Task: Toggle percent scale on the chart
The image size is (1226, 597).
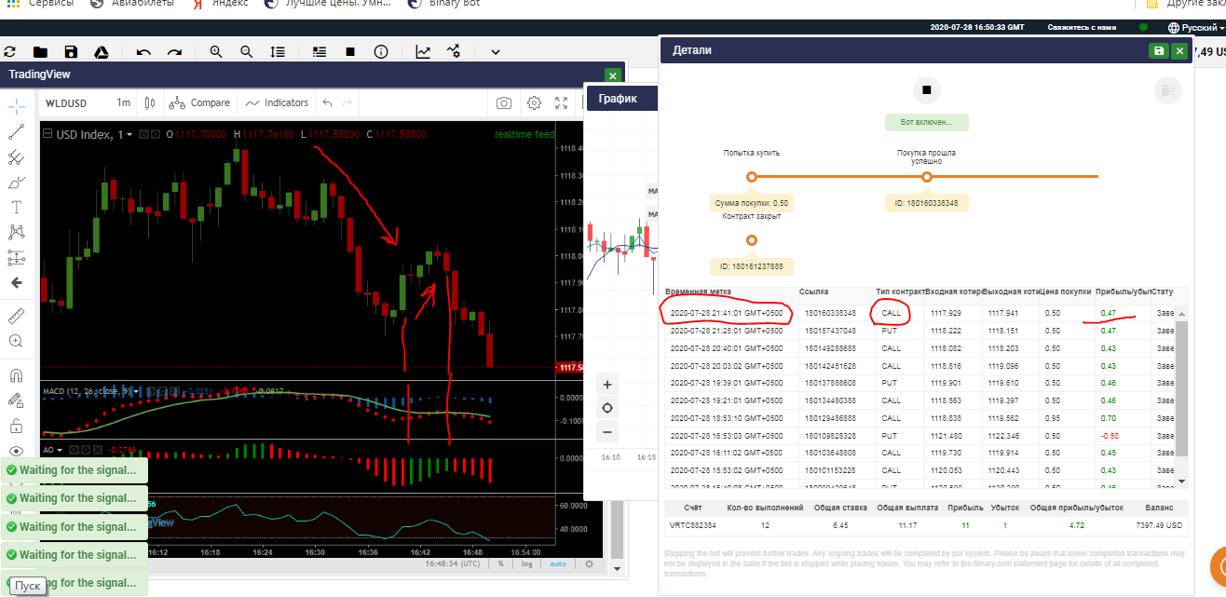Action: (501, 563)
